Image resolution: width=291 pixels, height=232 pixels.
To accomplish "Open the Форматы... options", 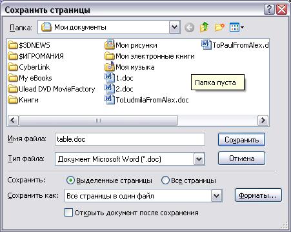I will [258, 195].
